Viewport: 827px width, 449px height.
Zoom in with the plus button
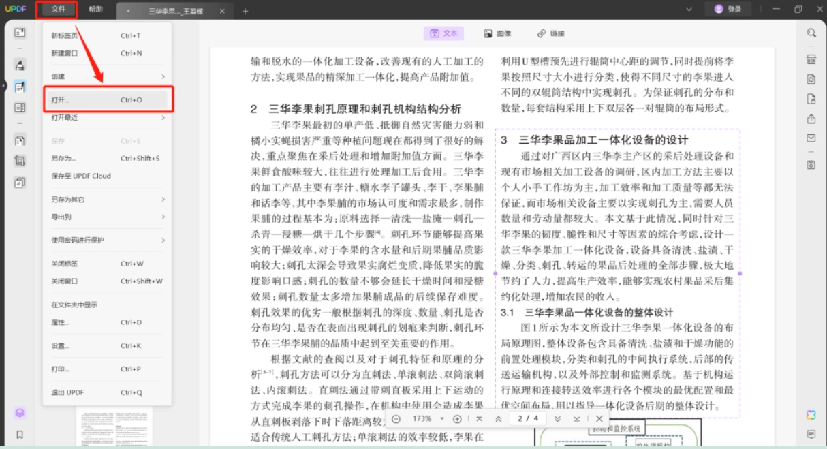pyautogui.click(x=457, y=418)
